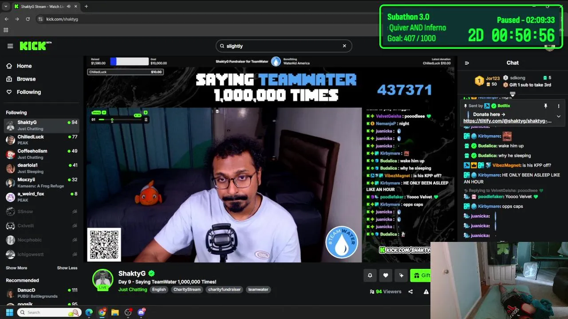Click the browser back arrow
This screenshot has width=568, height=319.
pyautogui.click(x=6, y=19)
